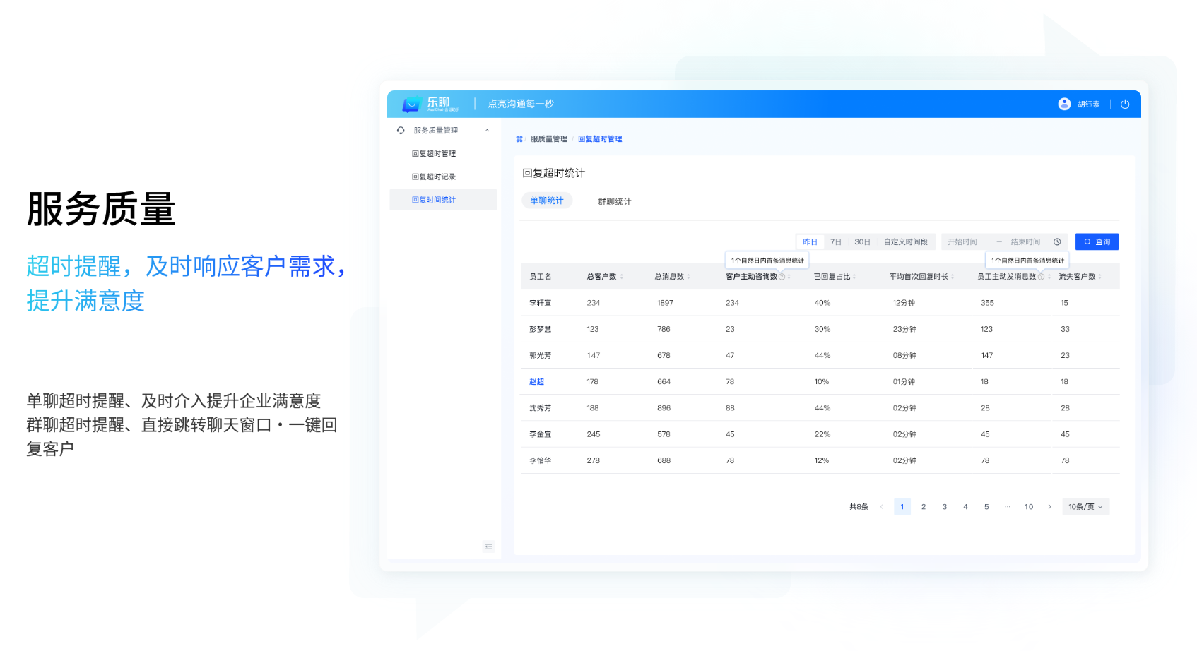The image size is (1197, 651).
Task: Go to 服质量管理 breadcrumb
Action: (x=549, y=139)
